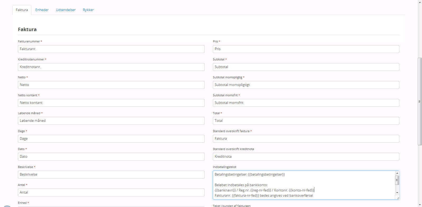Screen dimensions: 422x207
Task: Select the Rykker tab
Action: tap(88, 10)
